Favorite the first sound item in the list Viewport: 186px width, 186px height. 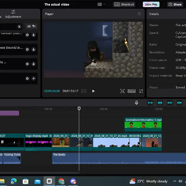click(27, 35)
